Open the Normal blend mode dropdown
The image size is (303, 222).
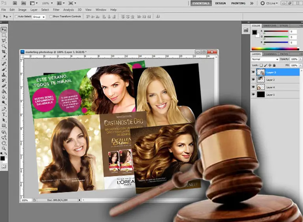tap(265, 59)
